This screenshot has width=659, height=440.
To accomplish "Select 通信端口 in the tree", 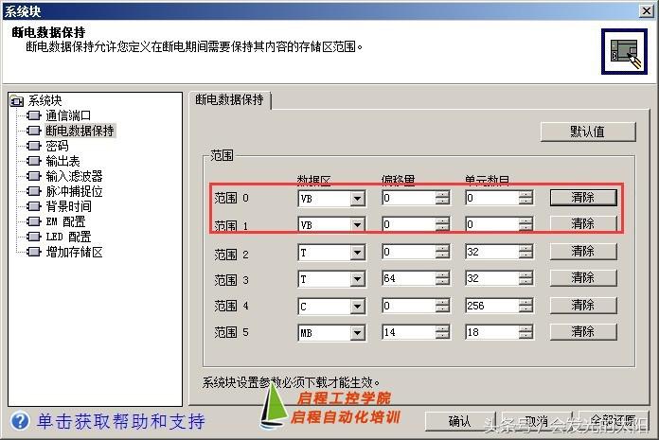I will pyautogui.click(x=68, y=115).
